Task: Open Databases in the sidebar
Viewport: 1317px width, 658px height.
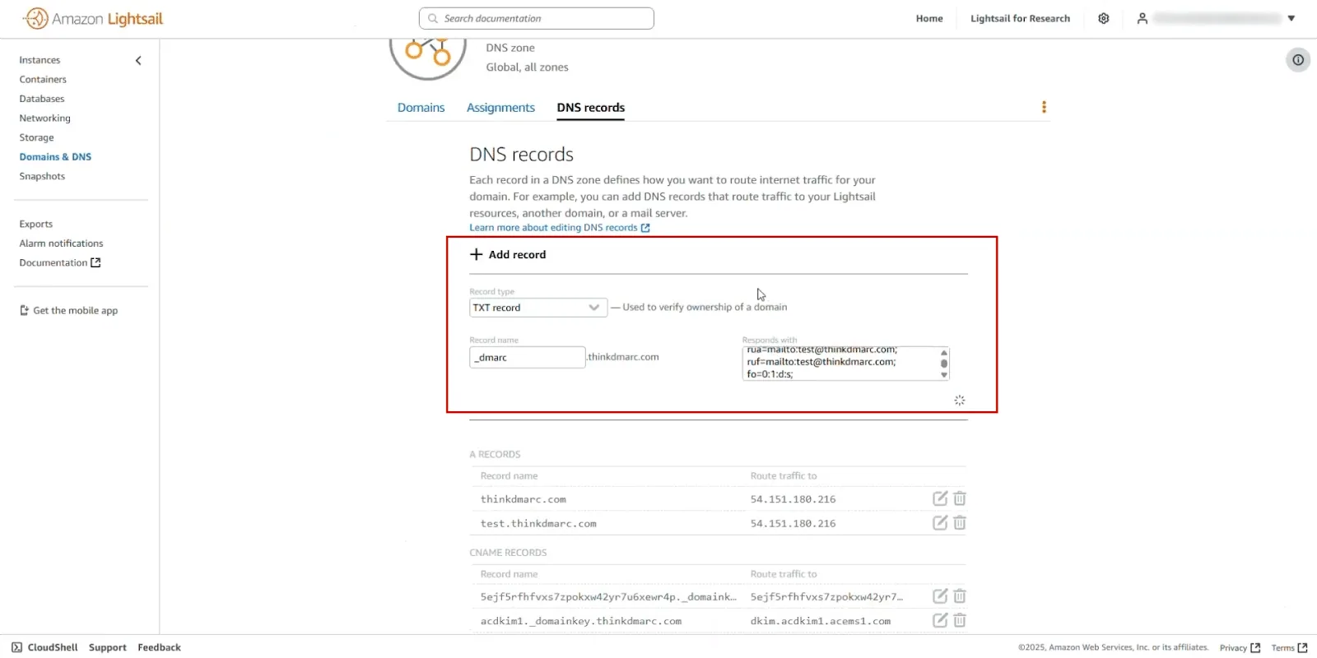Action: 42,99
